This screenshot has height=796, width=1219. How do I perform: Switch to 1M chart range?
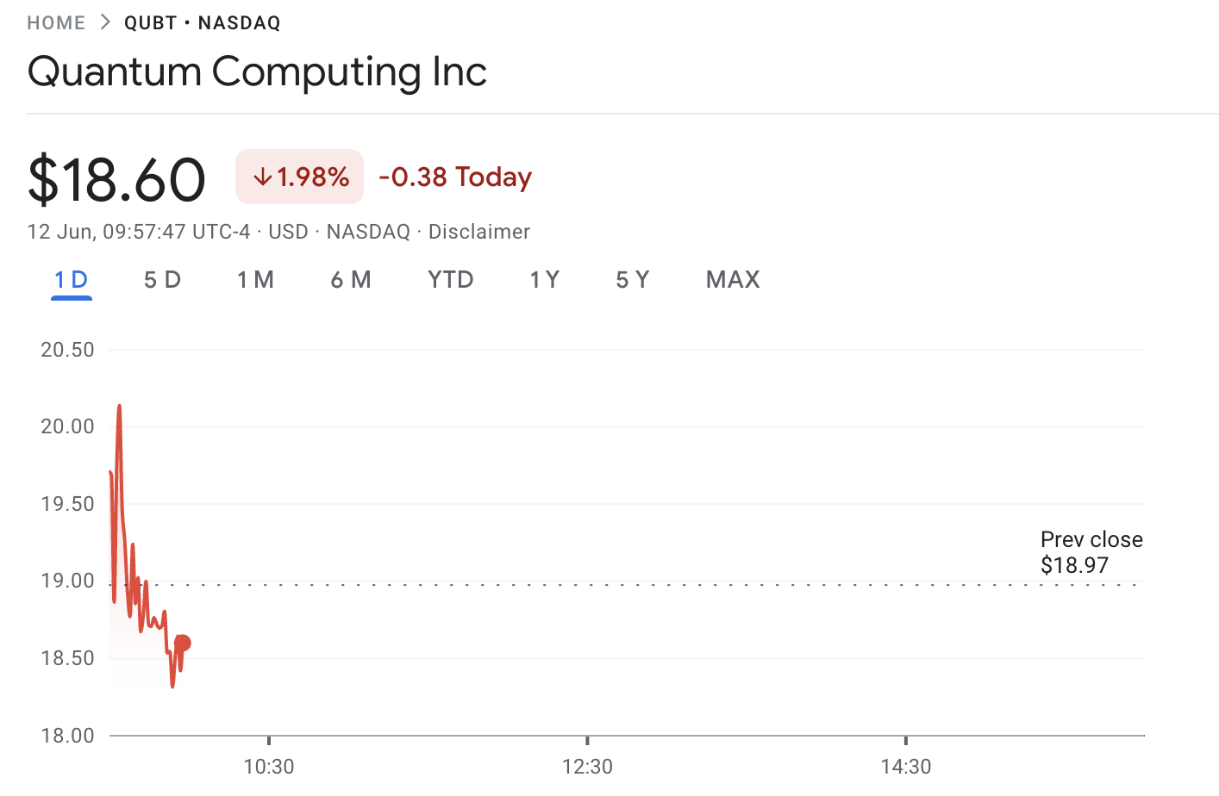255,280
